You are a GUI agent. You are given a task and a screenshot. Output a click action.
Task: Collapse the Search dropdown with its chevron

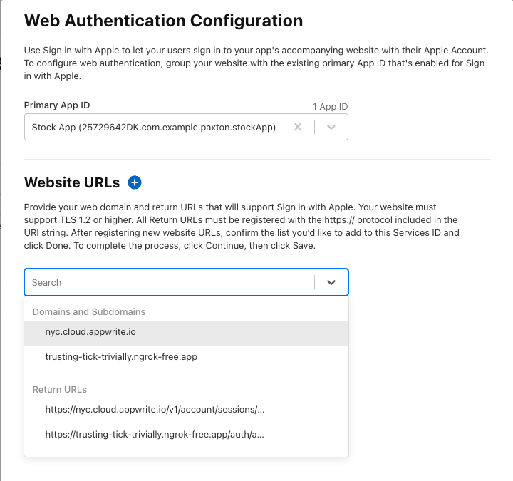pyautogui.click(x=331, y=282)
